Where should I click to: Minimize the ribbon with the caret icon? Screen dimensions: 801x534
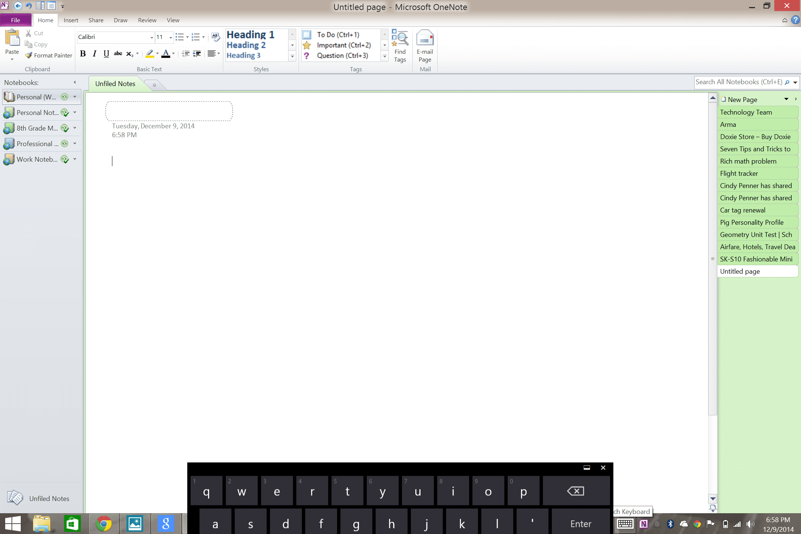pyautogui.click(x=785, y=20)
